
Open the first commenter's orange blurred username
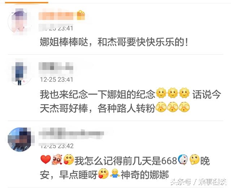pyautogui.click(x=56, y=16)
